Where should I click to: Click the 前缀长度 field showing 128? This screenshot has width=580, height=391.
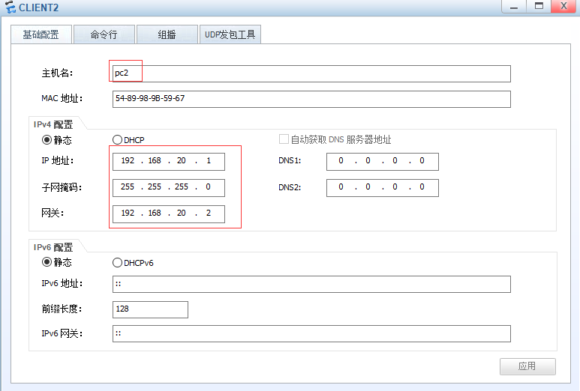[x=150, y=309]
